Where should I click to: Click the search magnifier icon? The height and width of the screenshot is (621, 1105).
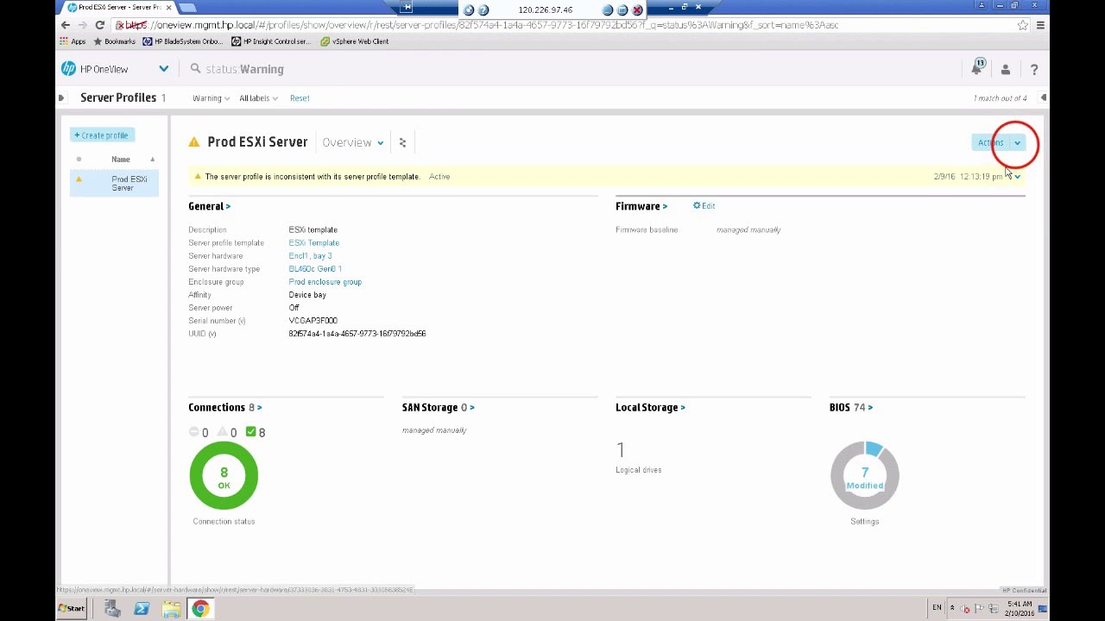pos(195,69)
